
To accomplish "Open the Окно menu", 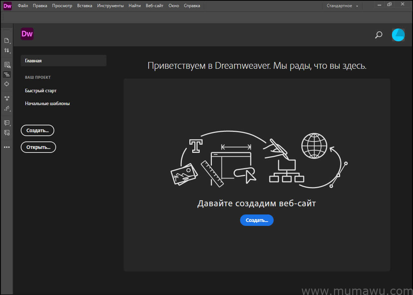I will [x=174, y=5].
